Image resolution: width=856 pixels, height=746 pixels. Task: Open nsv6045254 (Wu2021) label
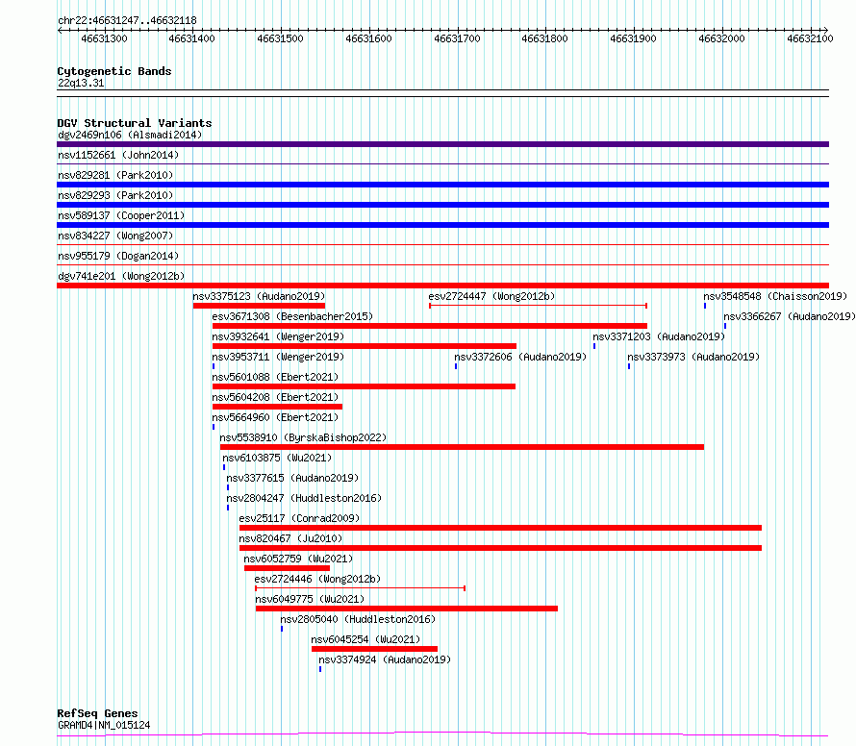[365, 639]
